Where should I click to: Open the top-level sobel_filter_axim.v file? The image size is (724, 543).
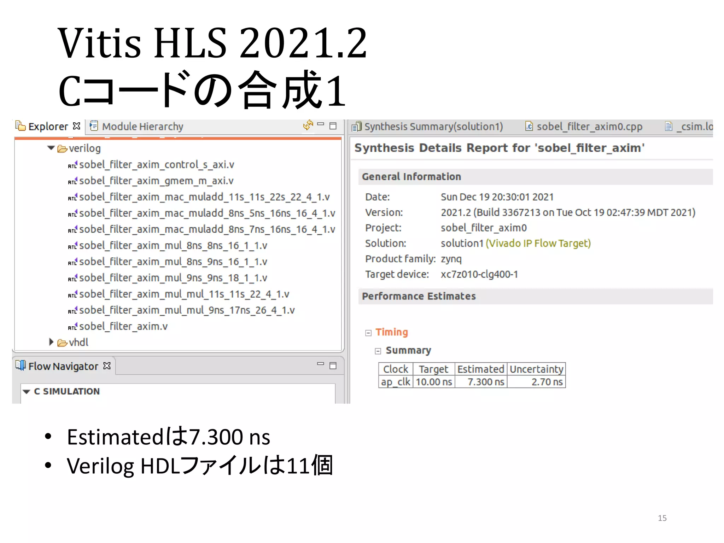click(123, 327)
